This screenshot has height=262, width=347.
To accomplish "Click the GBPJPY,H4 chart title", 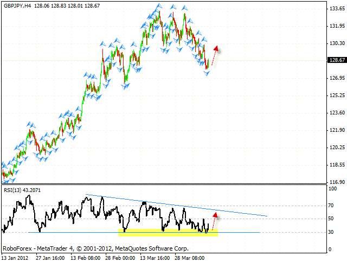I will (x=16, y=5).
